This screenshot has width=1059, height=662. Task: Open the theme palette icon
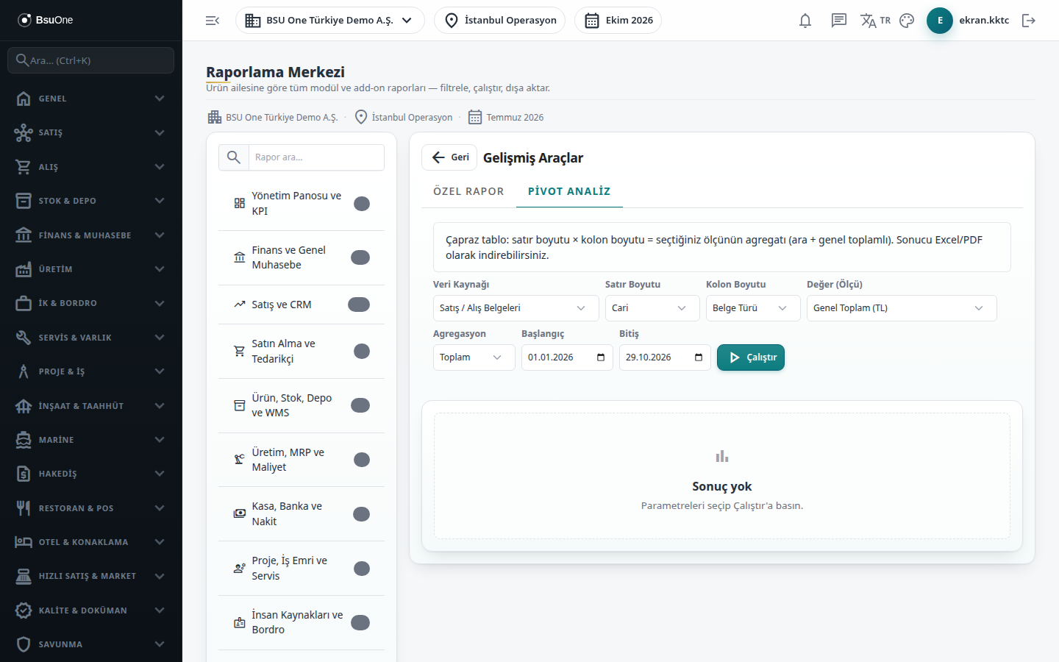(907, 21)
